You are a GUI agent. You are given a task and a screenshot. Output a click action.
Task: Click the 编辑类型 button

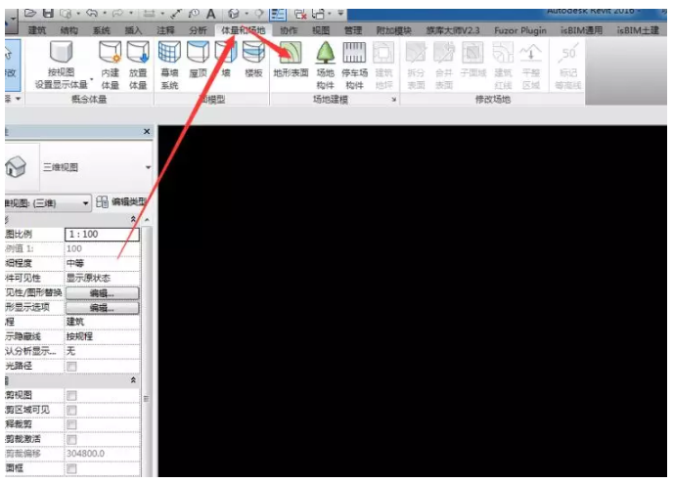121,201
